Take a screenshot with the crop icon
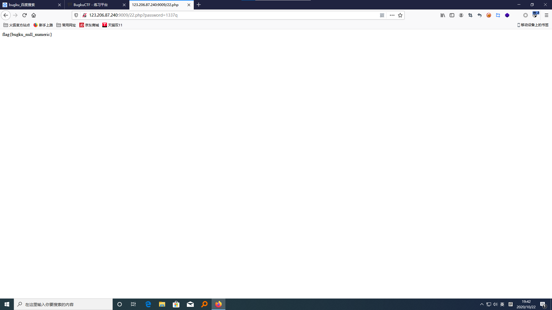The height and width of the screenshot is (310, 552). [x=470, y=15]
